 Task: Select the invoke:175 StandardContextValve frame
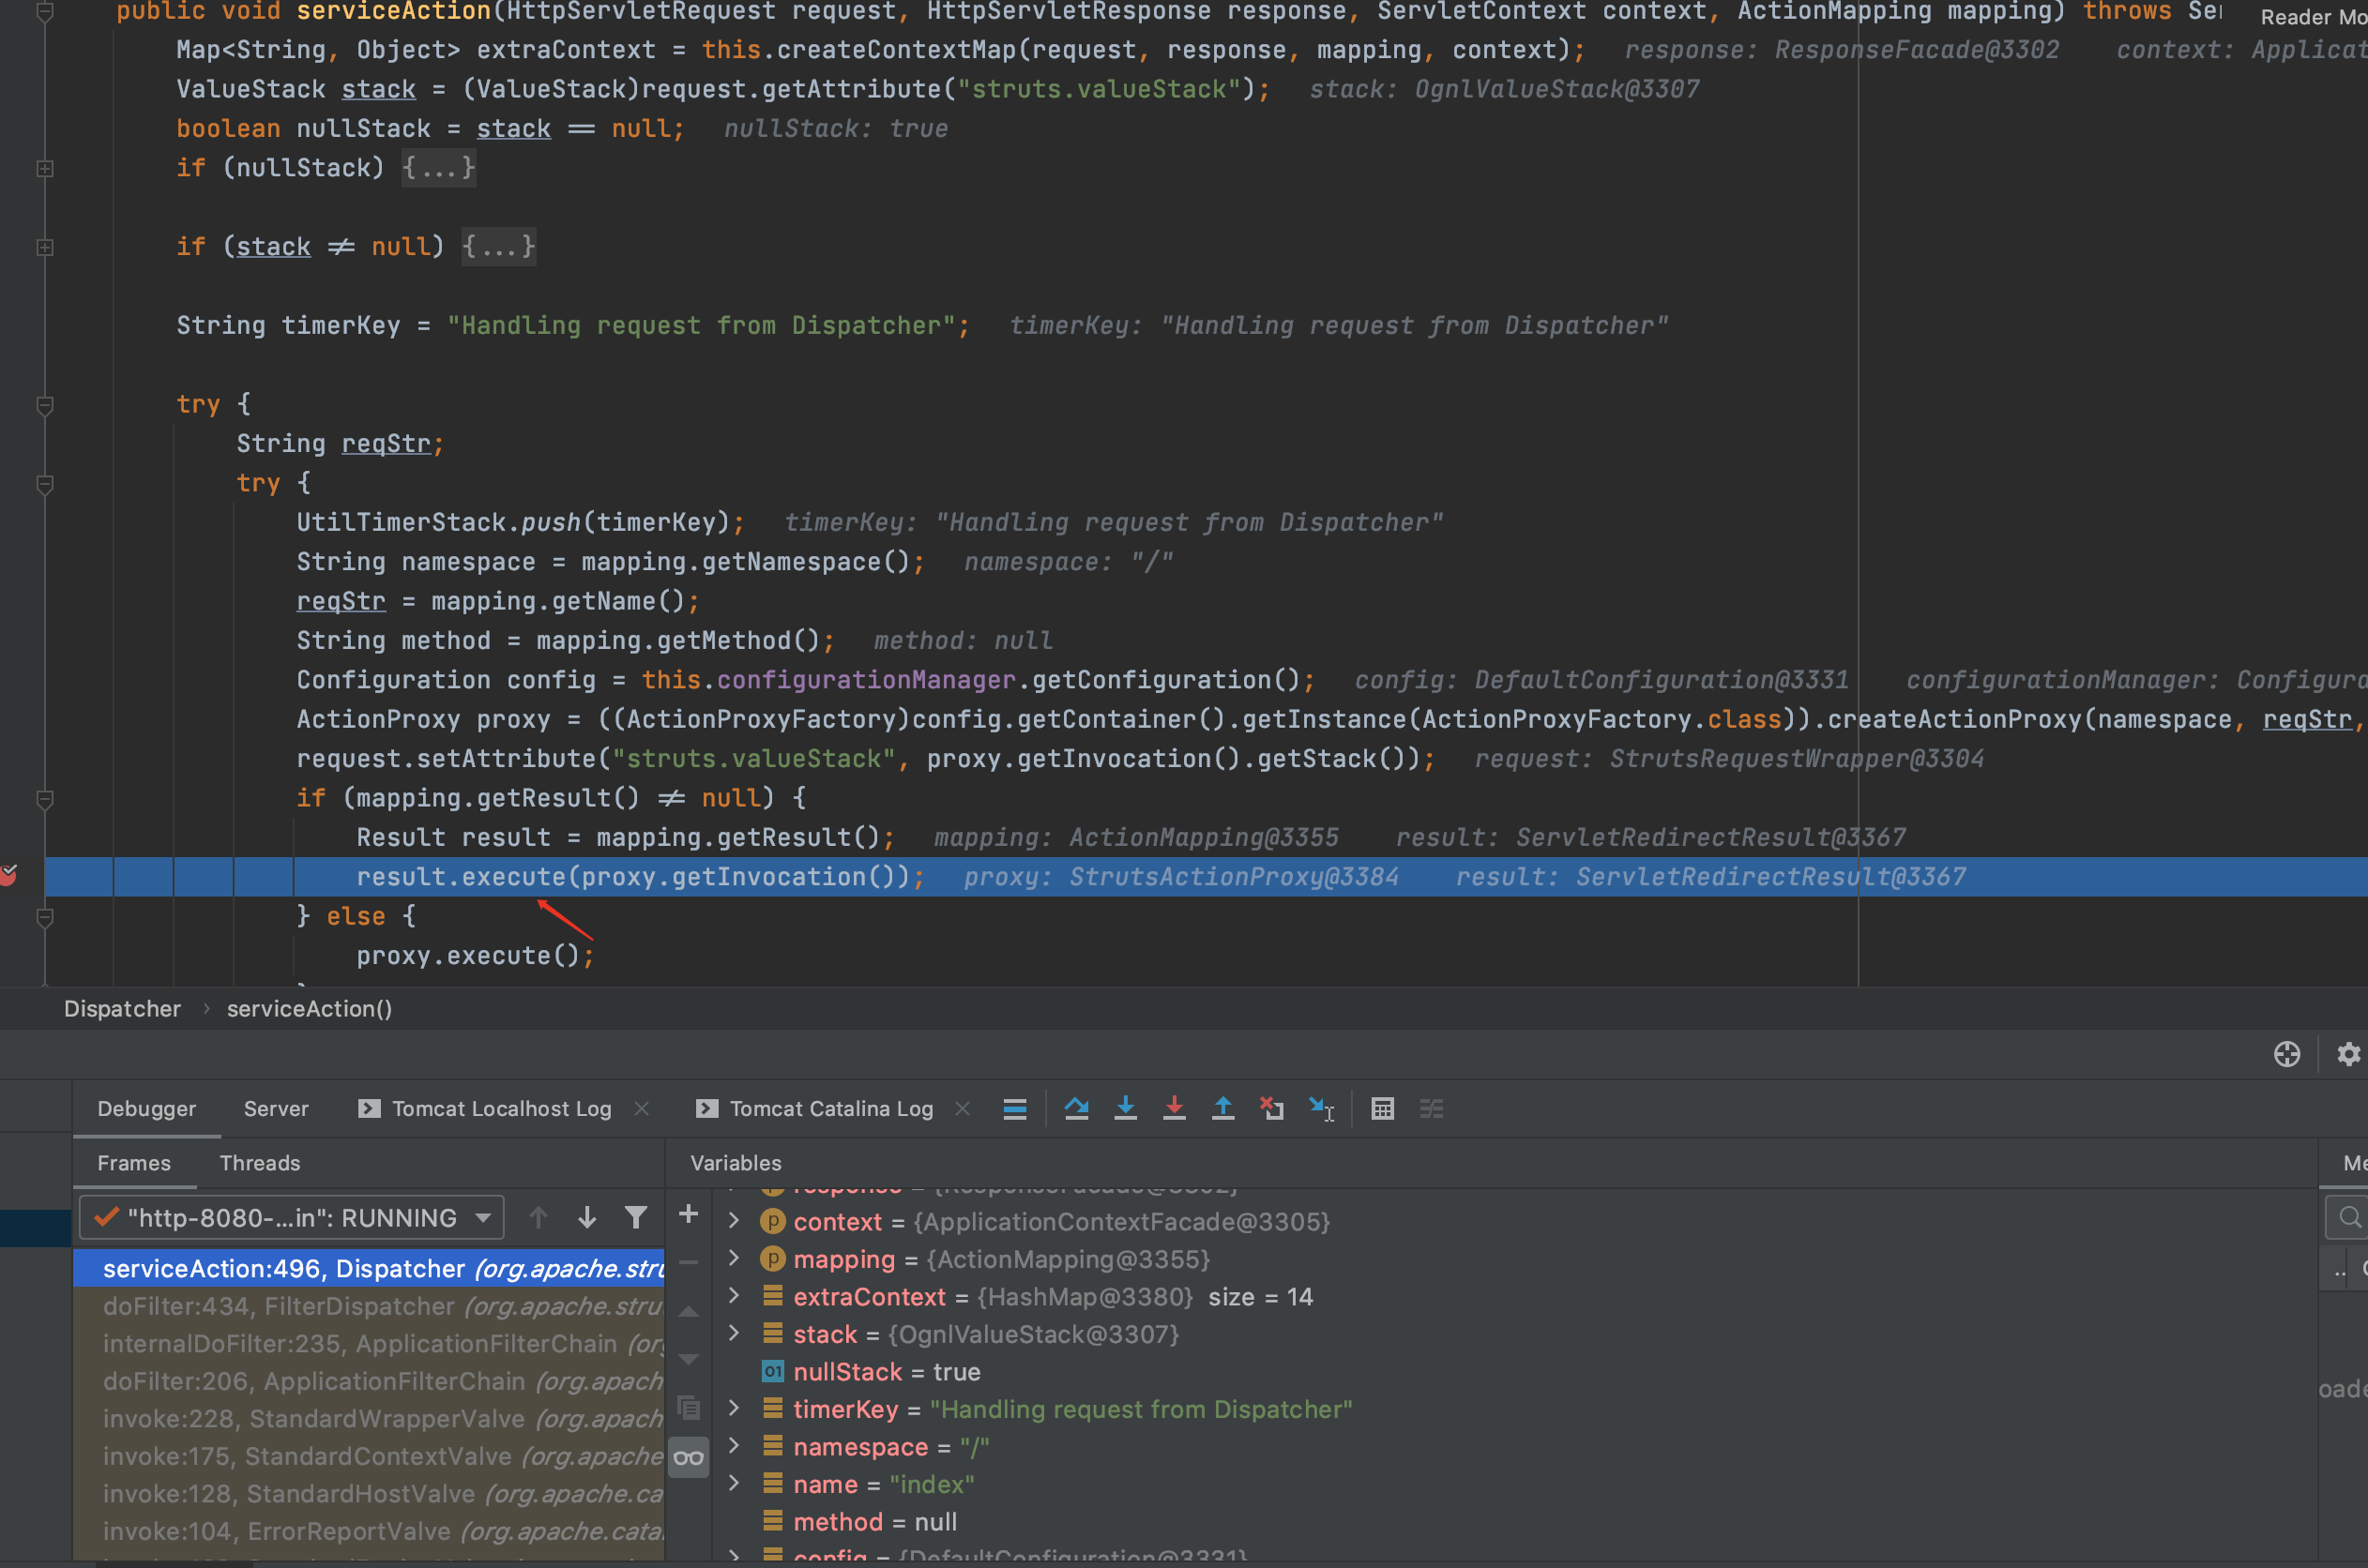coord(369,1456)
